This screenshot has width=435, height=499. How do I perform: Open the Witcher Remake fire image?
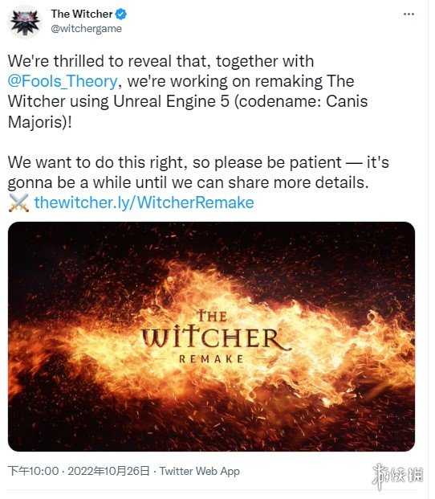211,337
